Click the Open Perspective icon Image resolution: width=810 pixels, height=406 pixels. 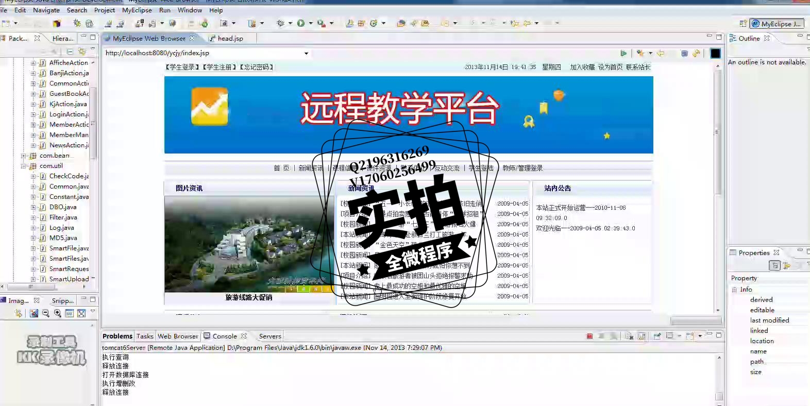(743, 23)
